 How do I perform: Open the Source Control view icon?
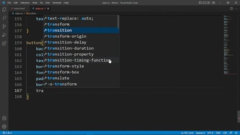pos(4,26)
